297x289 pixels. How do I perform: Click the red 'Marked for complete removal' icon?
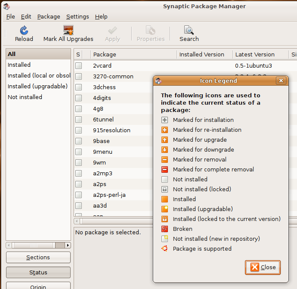(164, 169)
